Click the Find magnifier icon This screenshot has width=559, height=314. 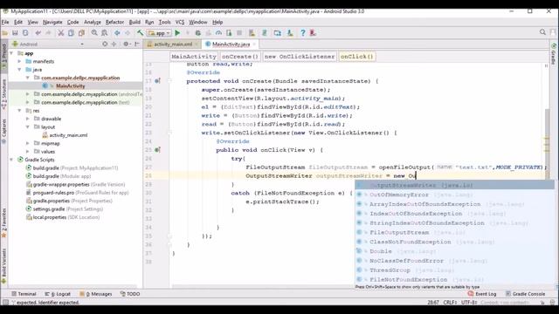[x=94, y=33]
